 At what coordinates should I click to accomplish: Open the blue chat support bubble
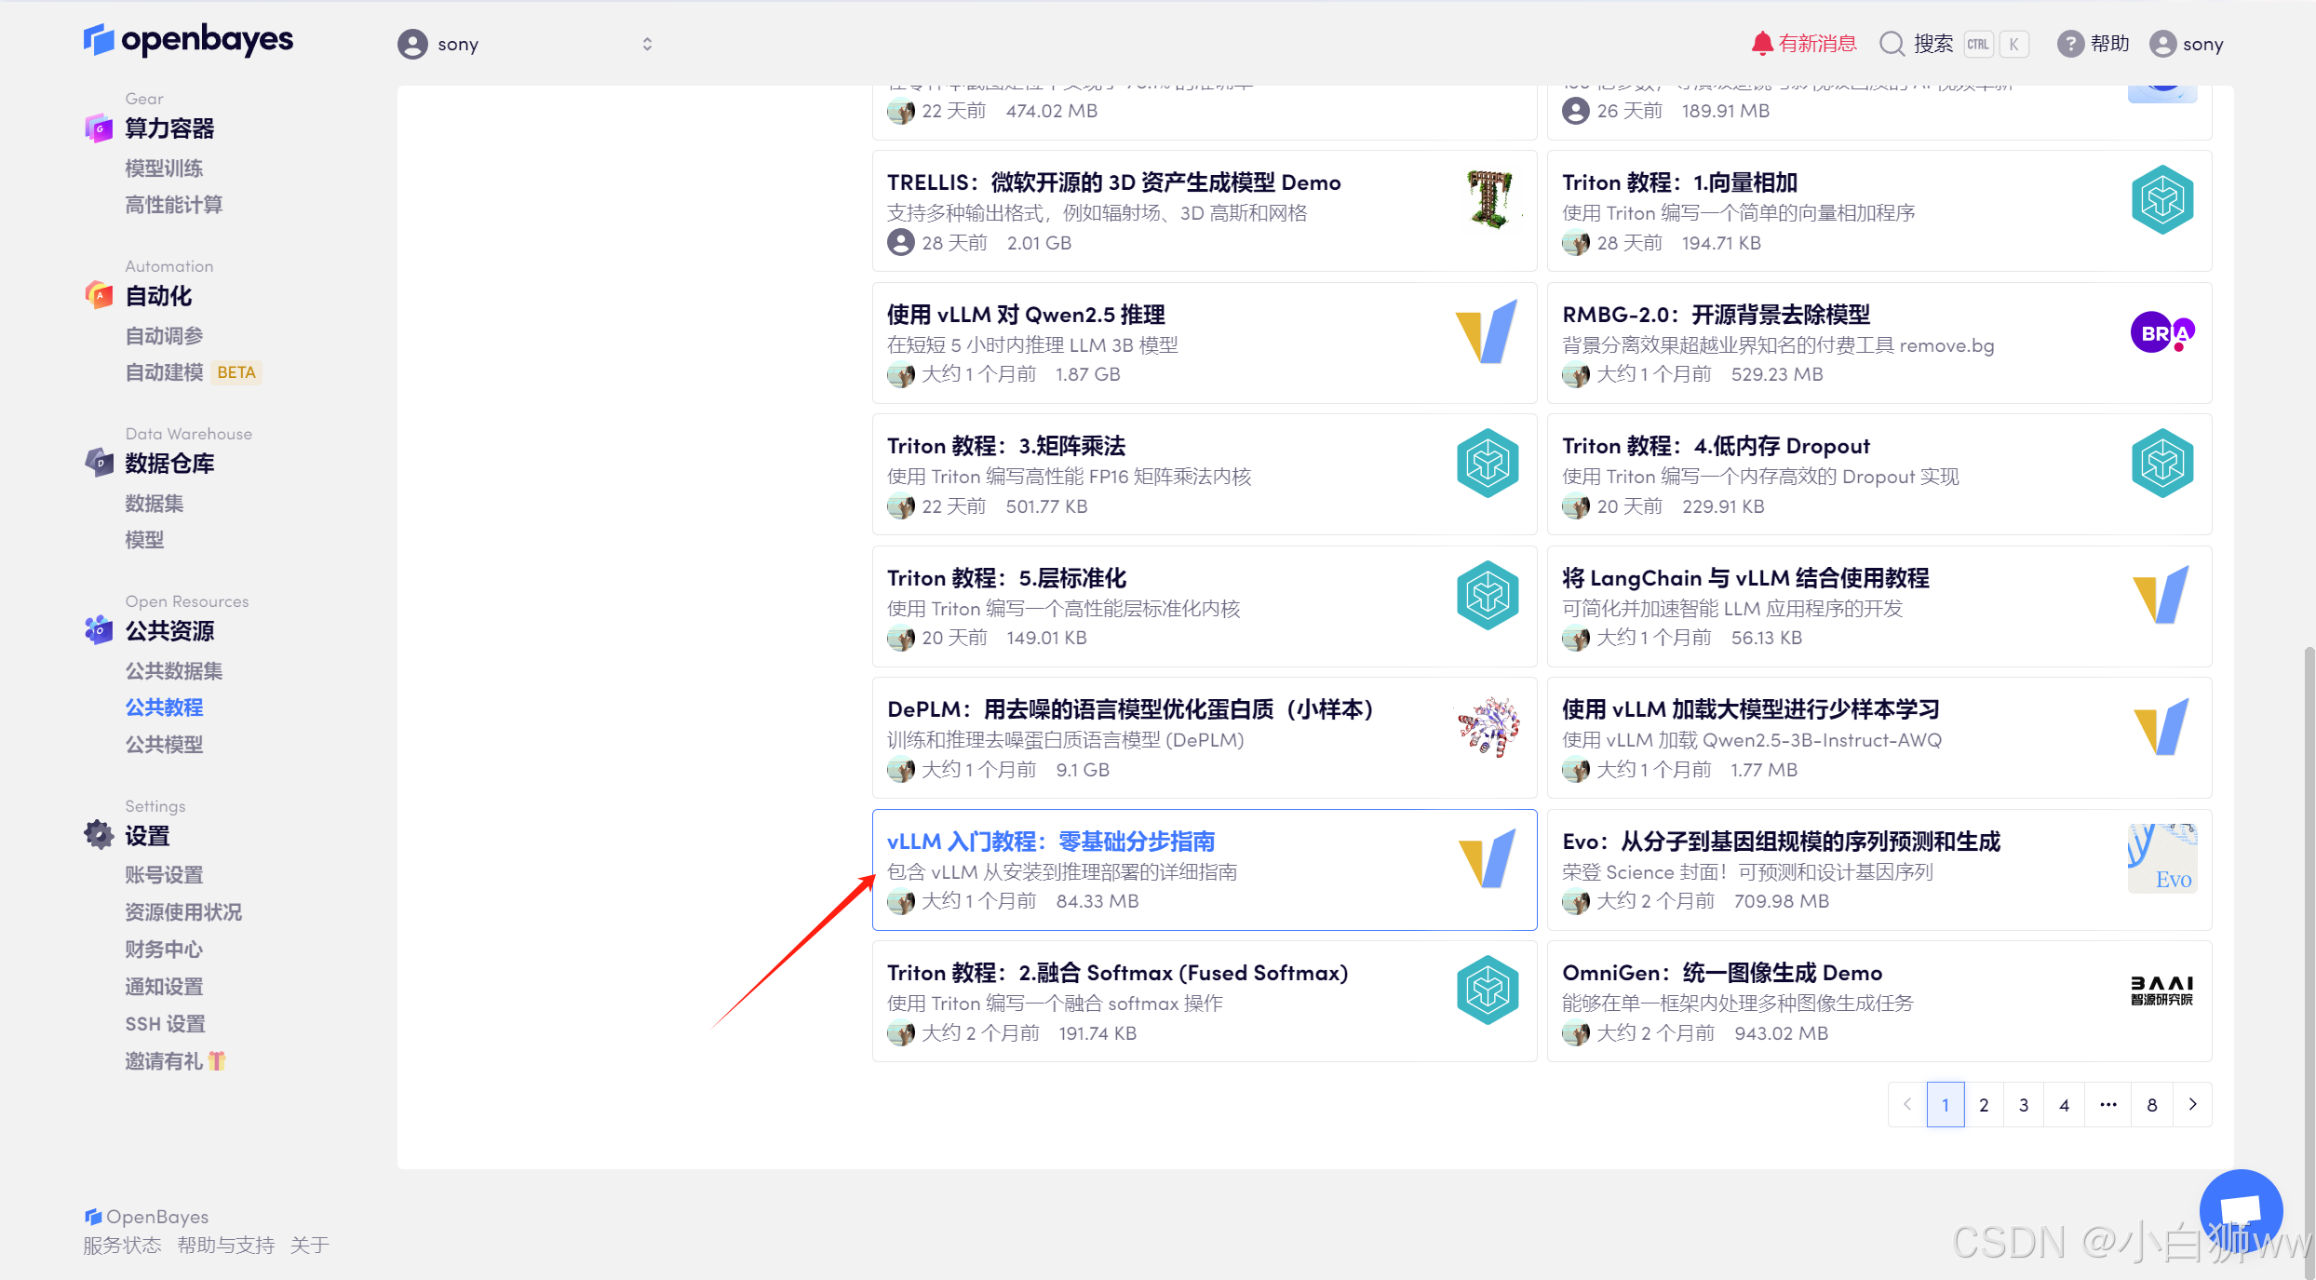pyautogui.click(x=2241, y=1210)
